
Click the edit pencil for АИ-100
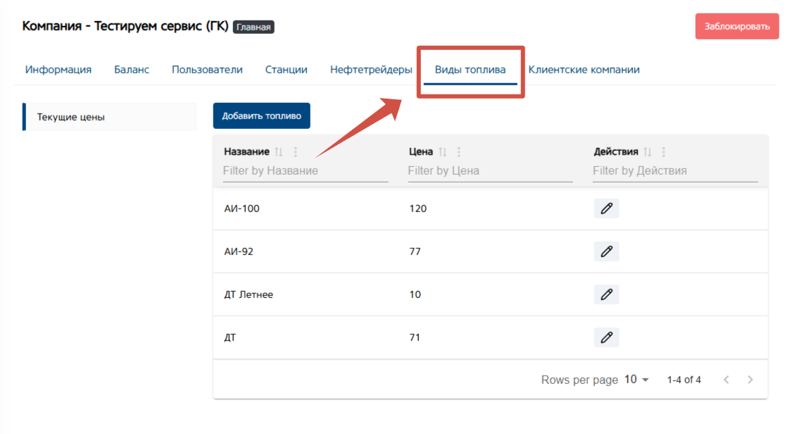pos(606,209)
